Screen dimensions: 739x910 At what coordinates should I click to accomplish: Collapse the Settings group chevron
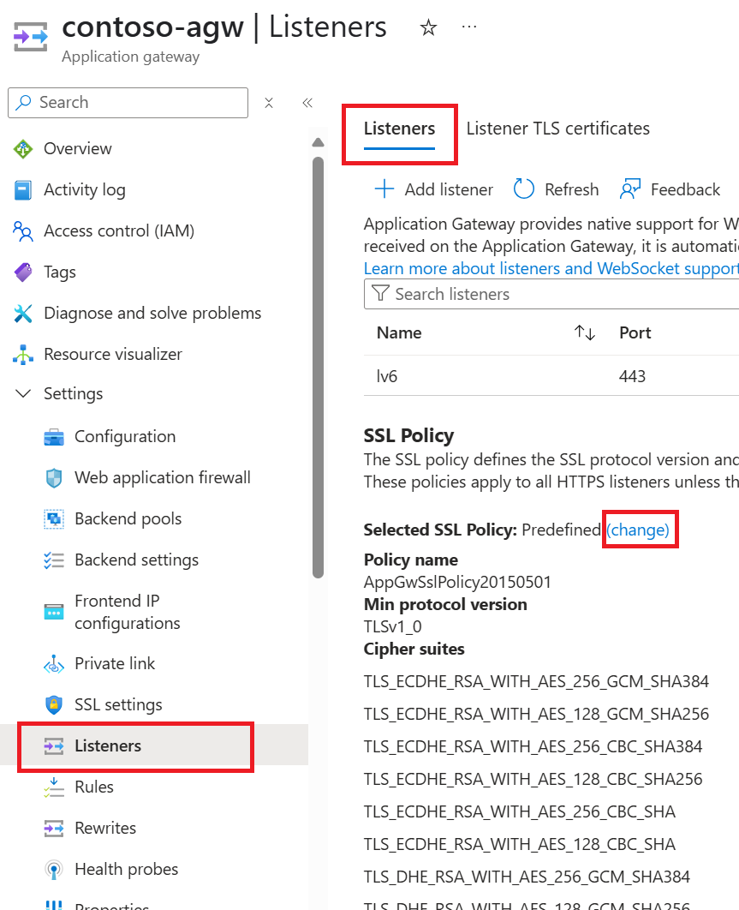coord(22,393)
